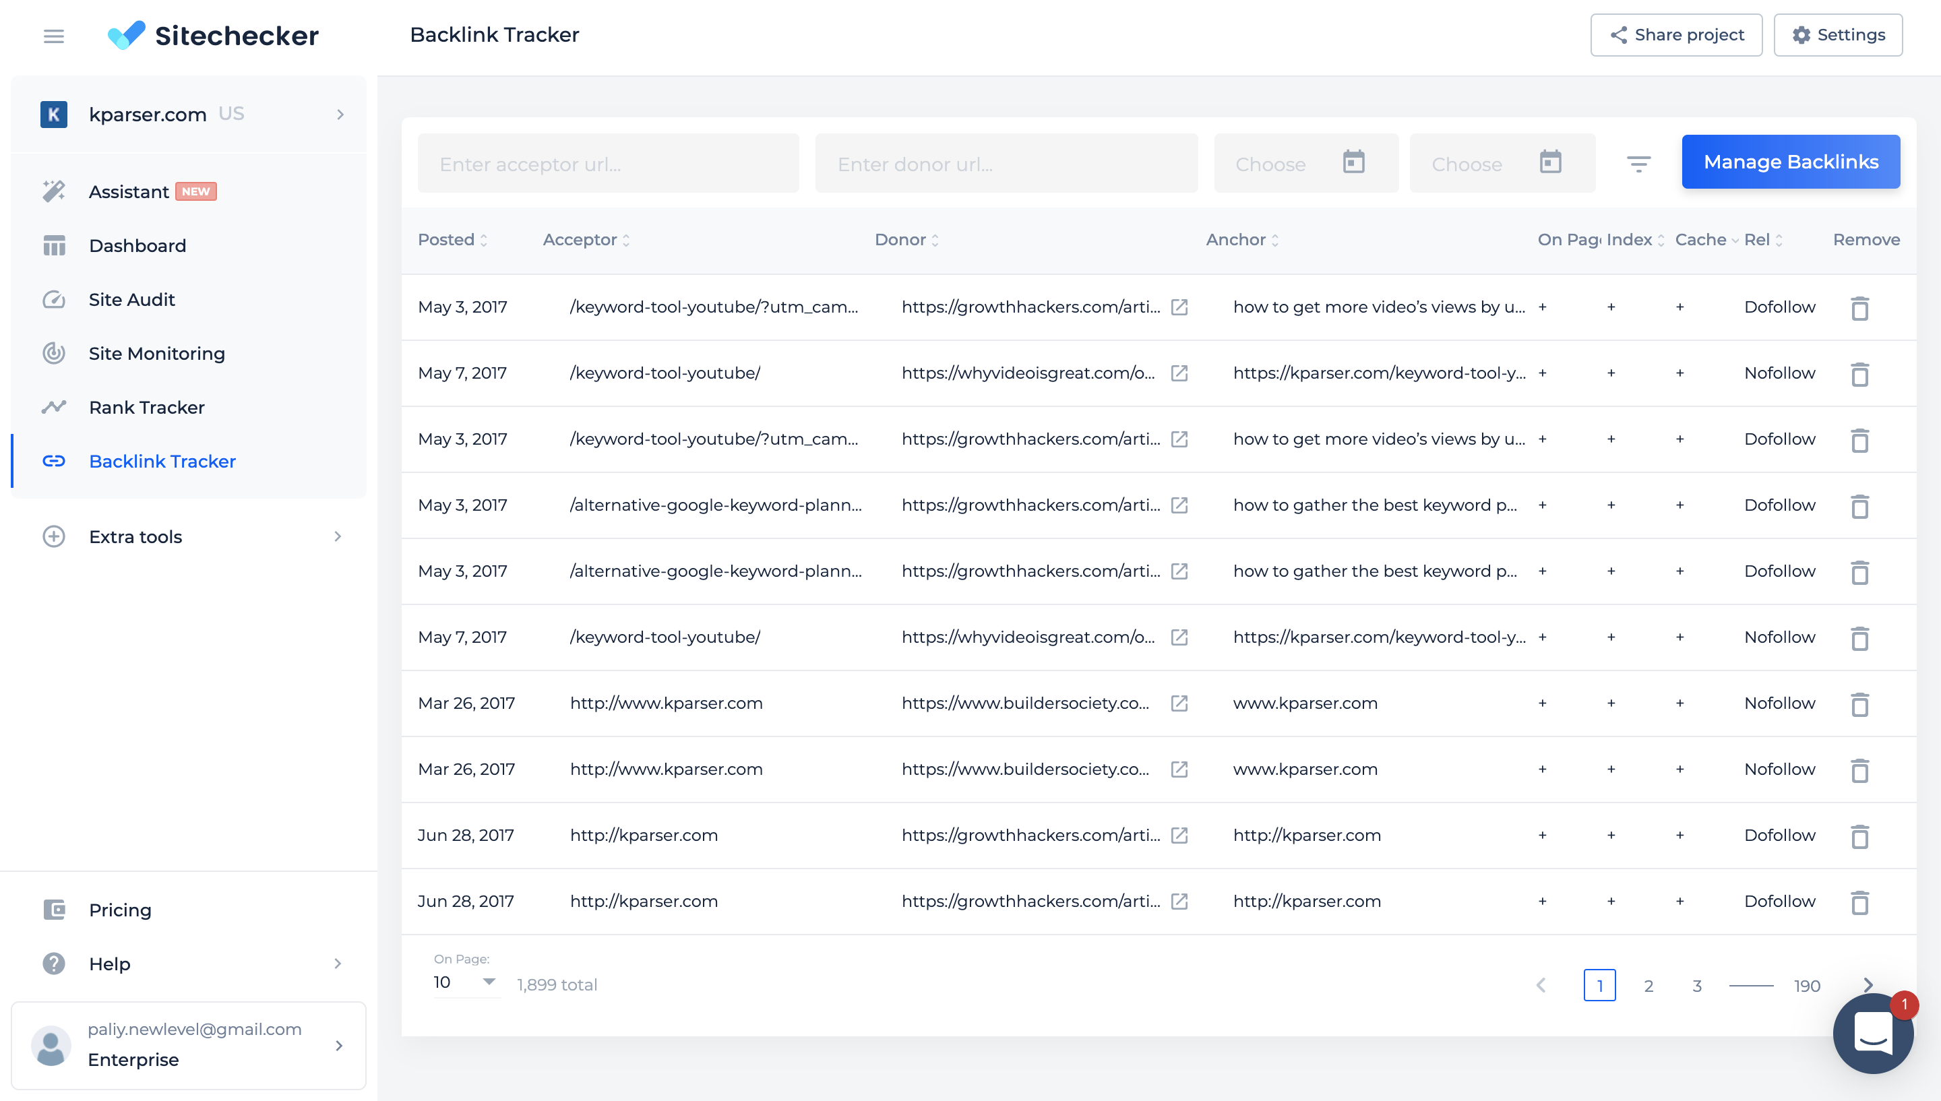Click the Manage Backlinks button
The image size is (1941, 1101).
point(1791,162)
